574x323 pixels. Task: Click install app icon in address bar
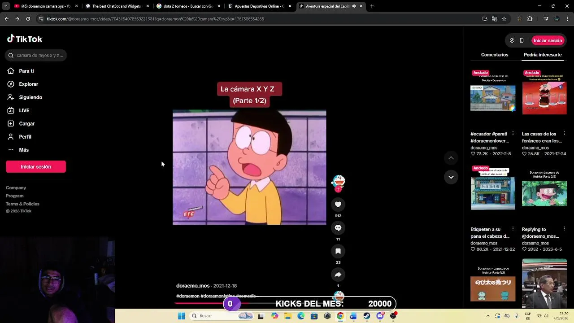tap(485, 19)
